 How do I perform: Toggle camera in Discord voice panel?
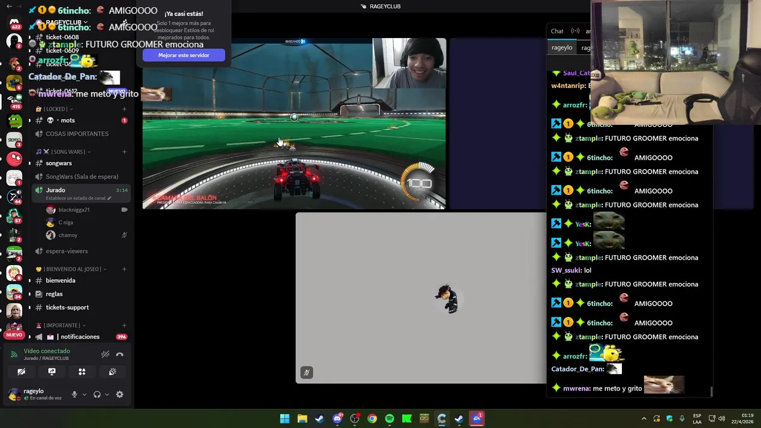click(x=21, y=372)
